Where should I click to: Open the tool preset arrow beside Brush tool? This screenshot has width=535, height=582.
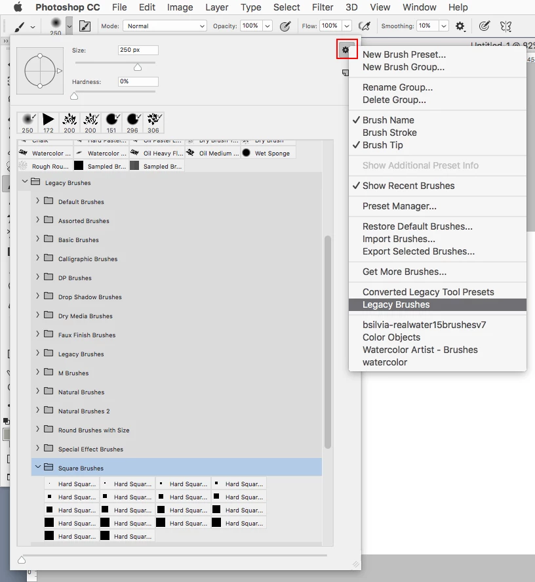tap(33, 27)
